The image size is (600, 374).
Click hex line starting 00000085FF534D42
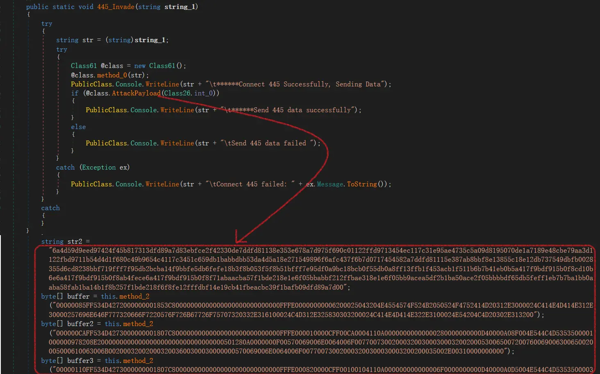click(x=321, y=306)
